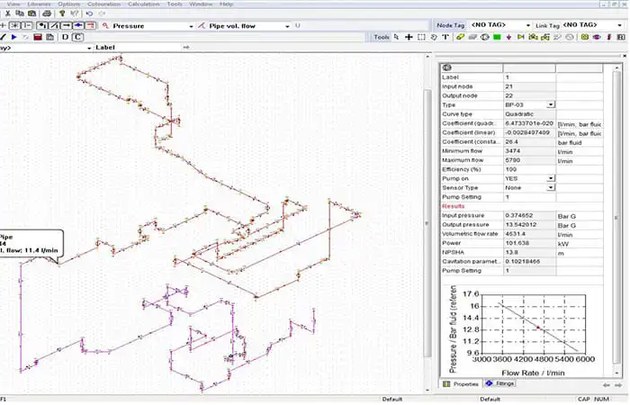Viewport: 630px width, 405px height.
Task: Switch to the Fittings tab
Action: [500, 383]
